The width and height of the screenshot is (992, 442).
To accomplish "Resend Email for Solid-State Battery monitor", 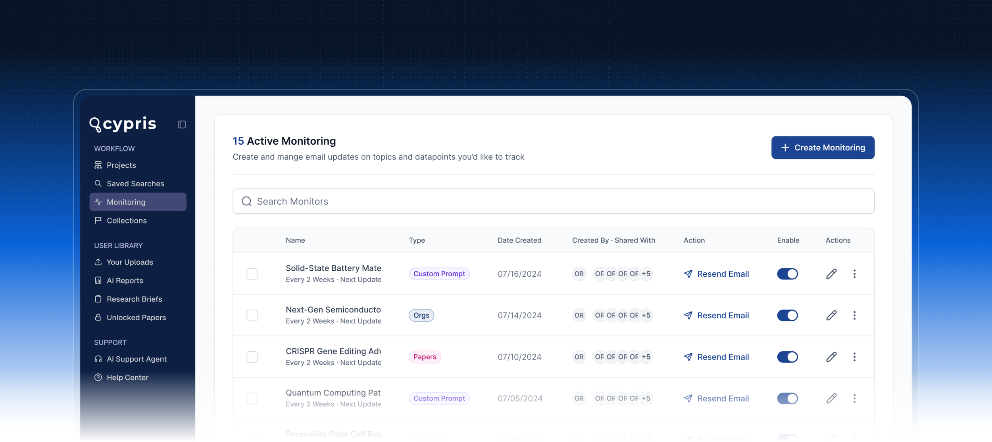I will (x=716, y=274).
